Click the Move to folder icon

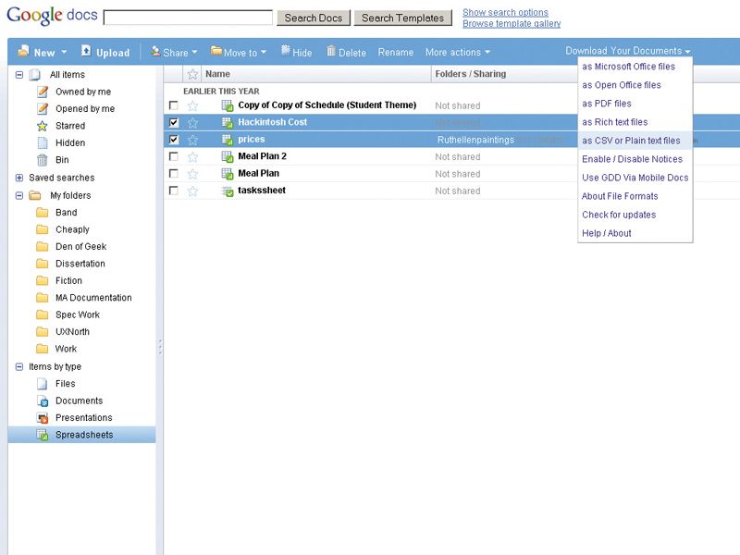216,51
